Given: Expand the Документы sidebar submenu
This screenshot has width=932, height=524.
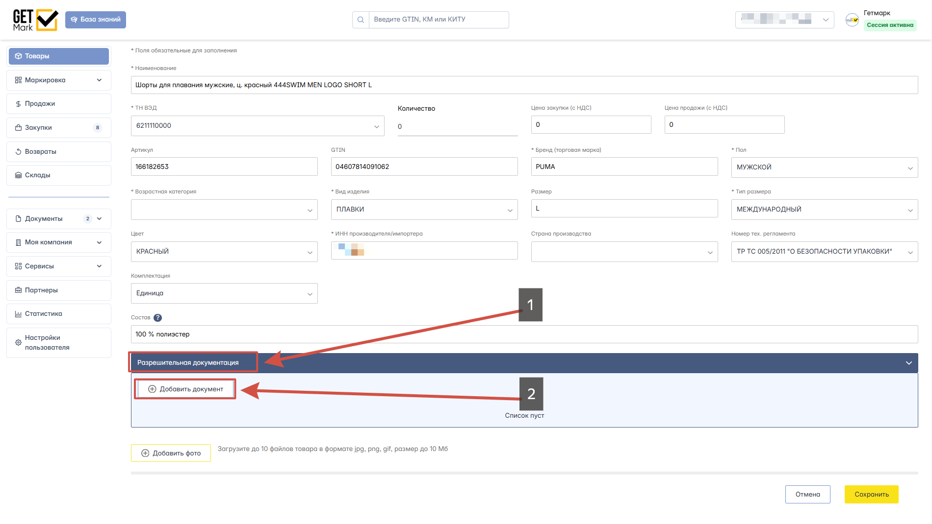Looking at the screenshot, I should (59, 219).
